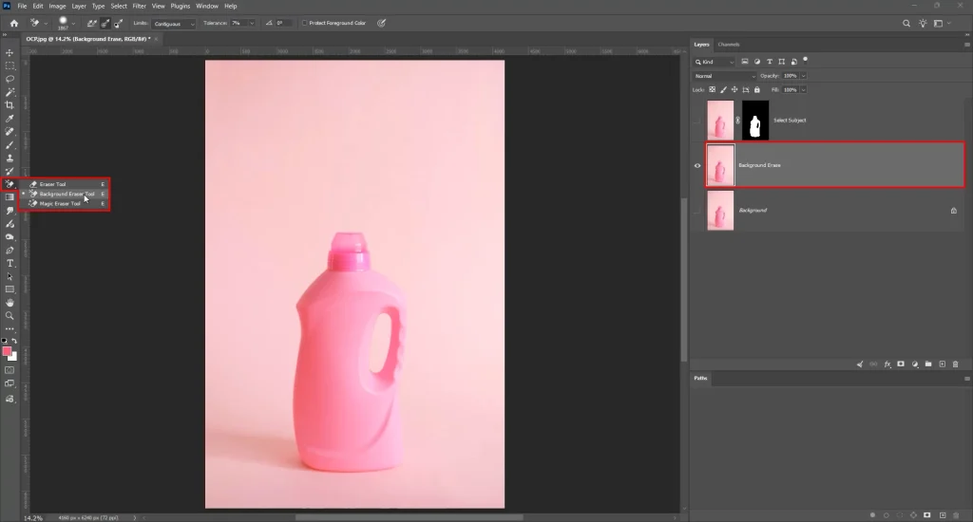Open the brush preset picker dropdown
The width and height of the screenshot is (973, 522).
coord(73,24)
